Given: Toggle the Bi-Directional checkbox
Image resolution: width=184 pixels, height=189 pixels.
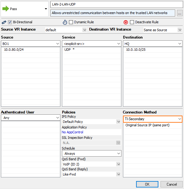Looking at the screenshot, I should (x=10, y=22).
